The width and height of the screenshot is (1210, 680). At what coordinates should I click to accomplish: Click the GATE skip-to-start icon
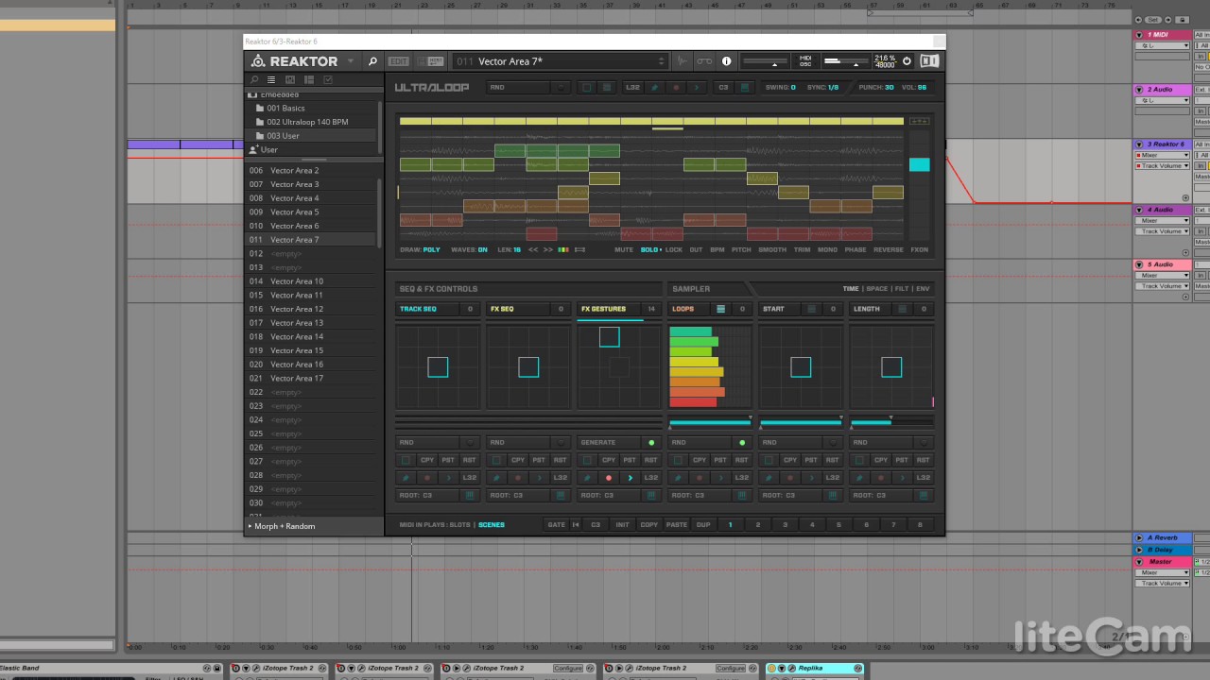pos(575,525)
